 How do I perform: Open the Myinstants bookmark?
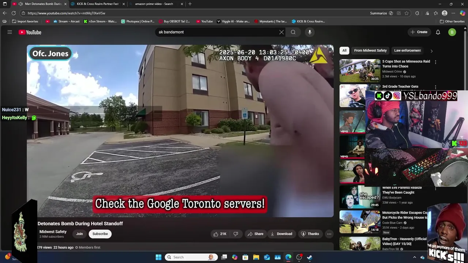[x=271, y=21]
